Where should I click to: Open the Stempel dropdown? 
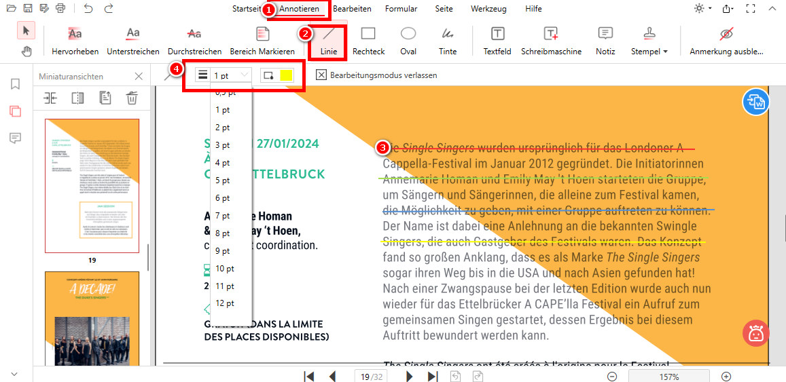point(649,41)
